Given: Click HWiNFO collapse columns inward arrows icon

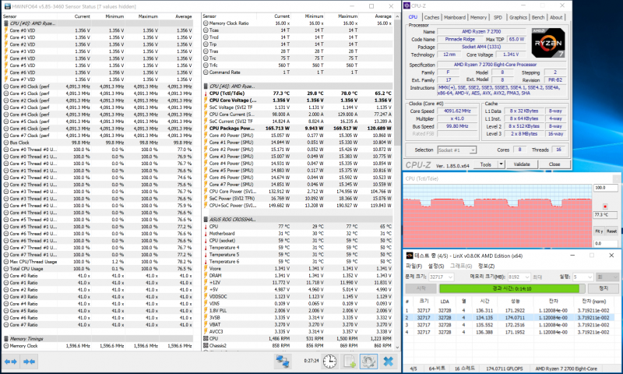Looking at the screenshot, I should click(29, 362).
